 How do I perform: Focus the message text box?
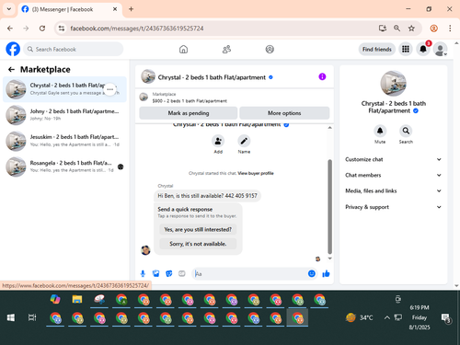tap(250, 273)
